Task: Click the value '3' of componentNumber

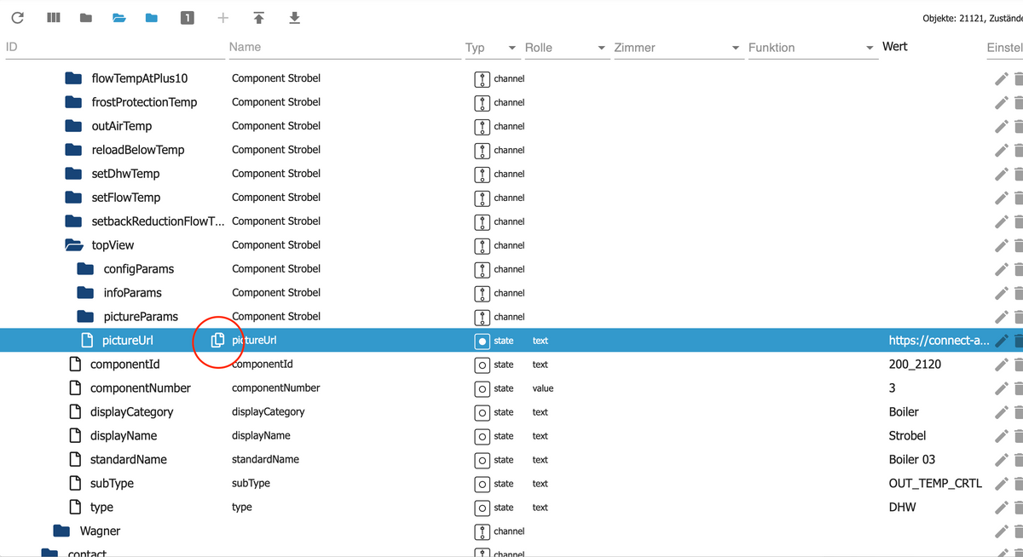Action: pyautogui.click(x=892, y=388)
